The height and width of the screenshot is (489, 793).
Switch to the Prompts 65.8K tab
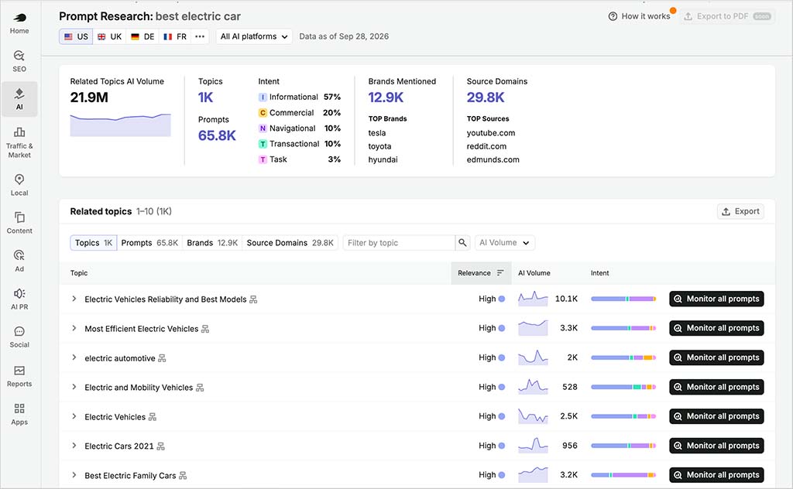click(x=149, y=243)
